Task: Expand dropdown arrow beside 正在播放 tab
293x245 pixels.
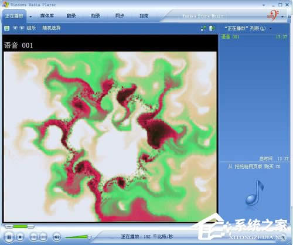Action: pos(30,16)
